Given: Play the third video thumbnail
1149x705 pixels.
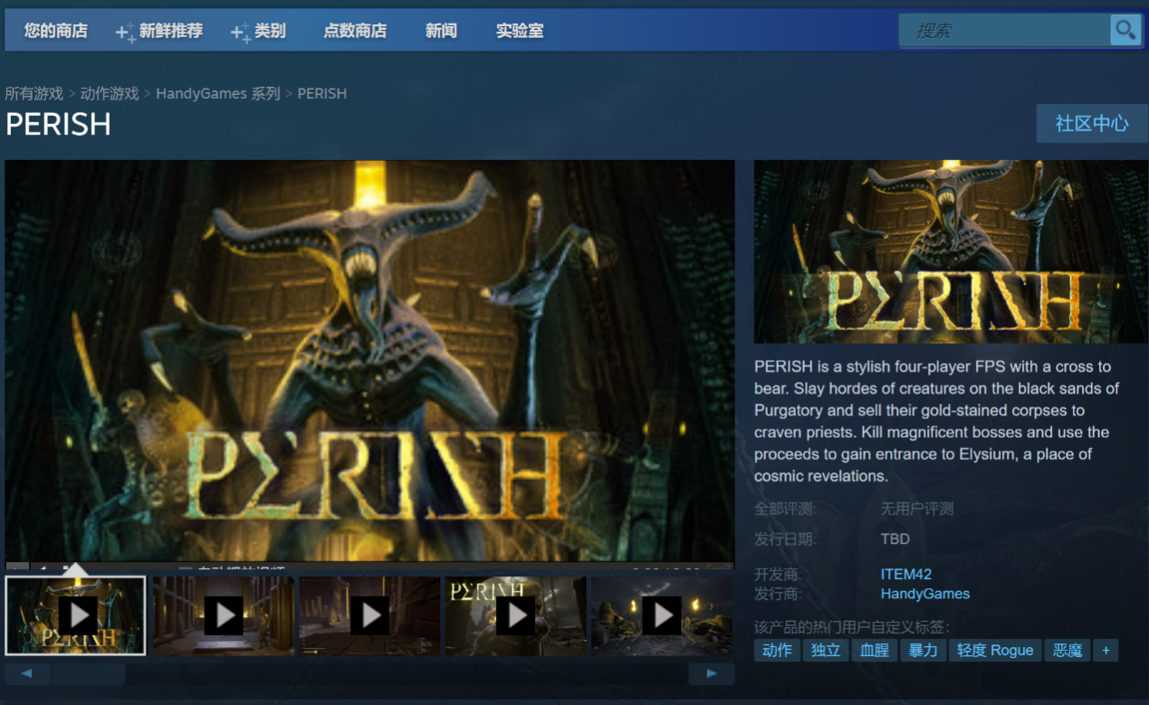Looking at the screenshot, I should click(x=370, y=615).
